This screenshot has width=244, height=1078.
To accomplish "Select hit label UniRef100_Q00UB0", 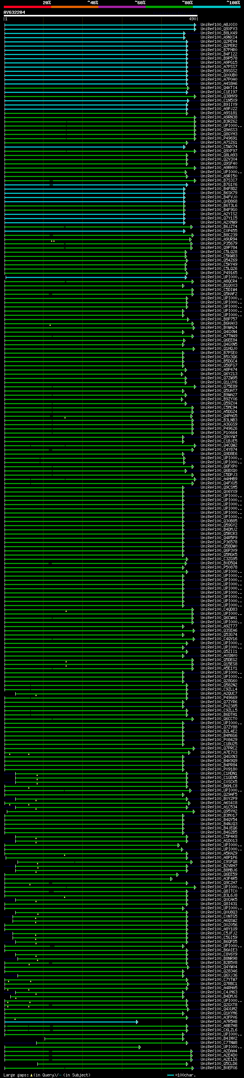I will [219, 75].
